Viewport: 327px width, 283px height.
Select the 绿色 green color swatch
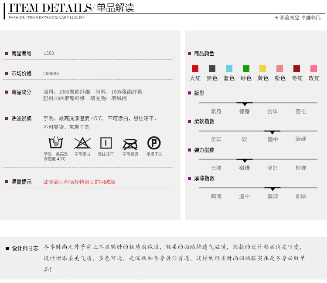tap(246, 68)
